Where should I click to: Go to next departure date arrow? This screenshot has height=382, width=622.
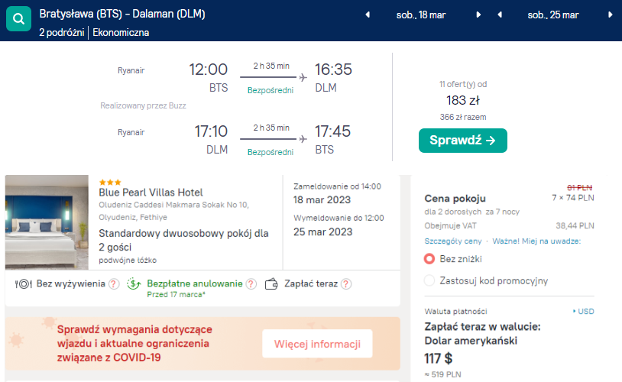click(479, 15)
